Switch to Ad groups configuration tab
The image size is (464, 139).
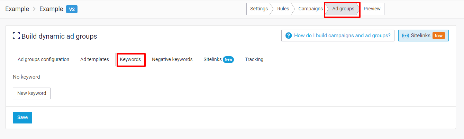click(x=43, y=59)
